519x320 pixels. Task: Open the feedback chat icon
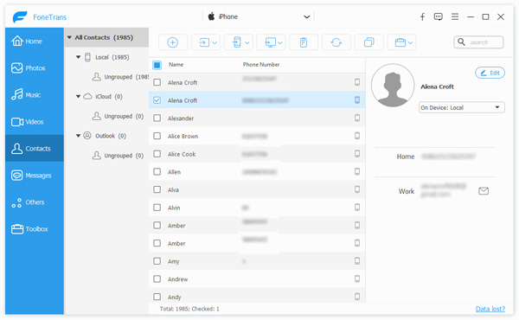(x=439, y=17)
